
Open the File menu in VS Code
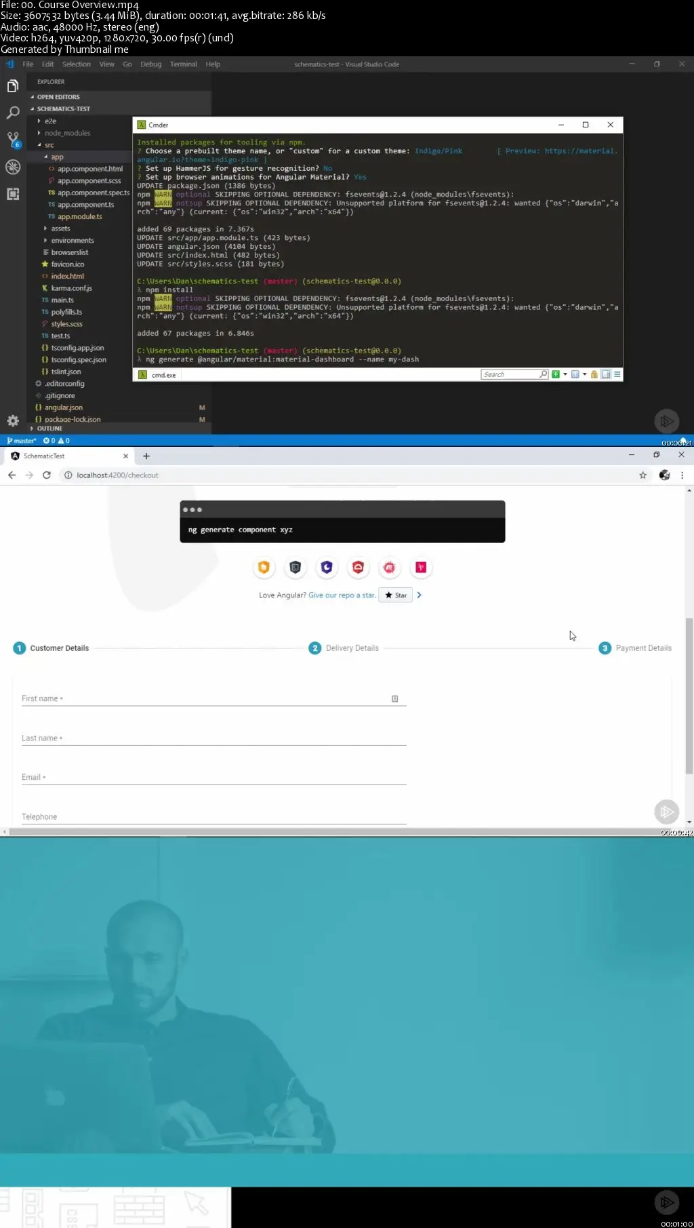point(28,64)
